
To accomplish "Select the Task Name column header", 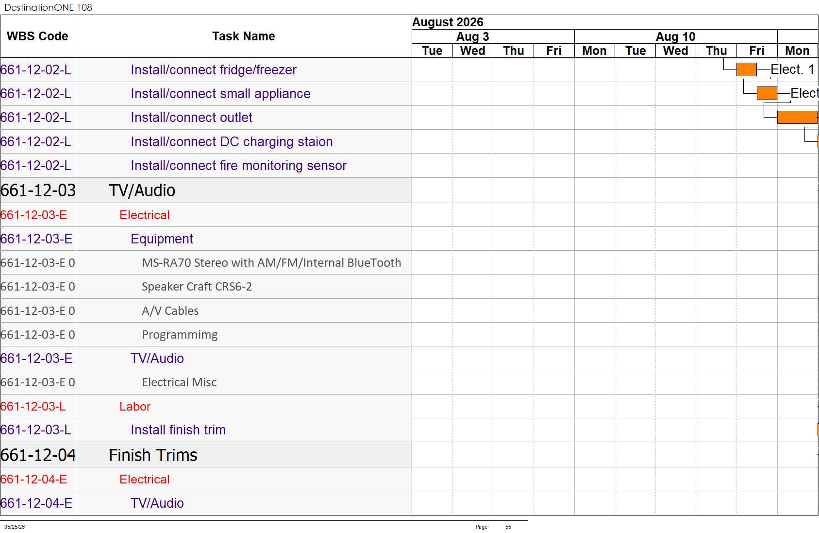I will point(244,36).
